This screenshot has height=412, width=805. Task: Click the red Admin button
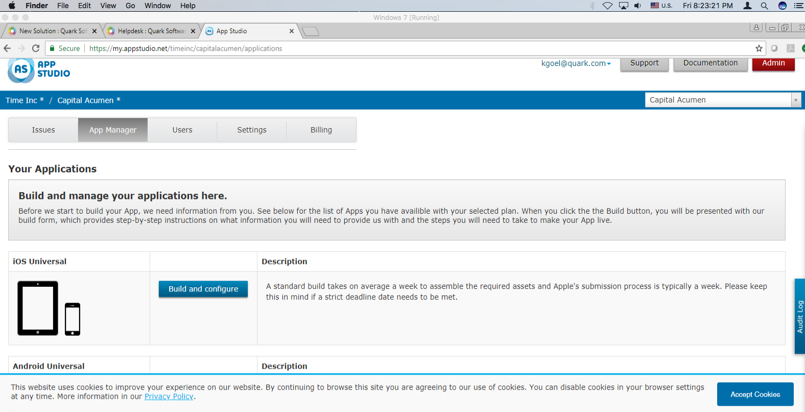(x=773, y=63)
